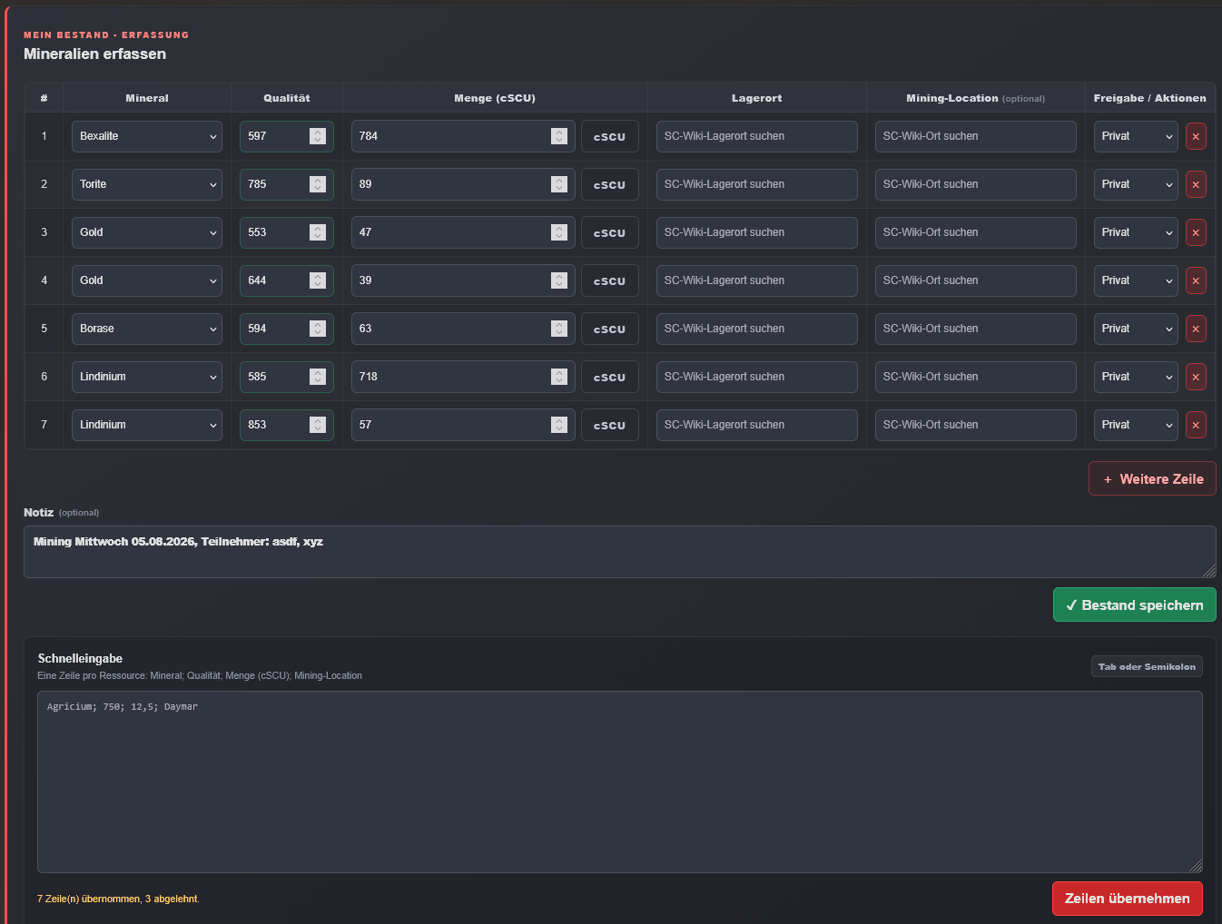Open Privat visibility dropdown in row 2

tap(1136, 184)
